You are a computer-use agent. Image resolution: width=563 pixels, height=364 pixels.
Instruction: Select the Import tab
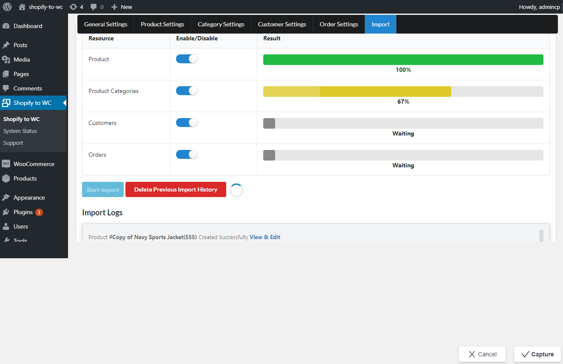point(381,24)
